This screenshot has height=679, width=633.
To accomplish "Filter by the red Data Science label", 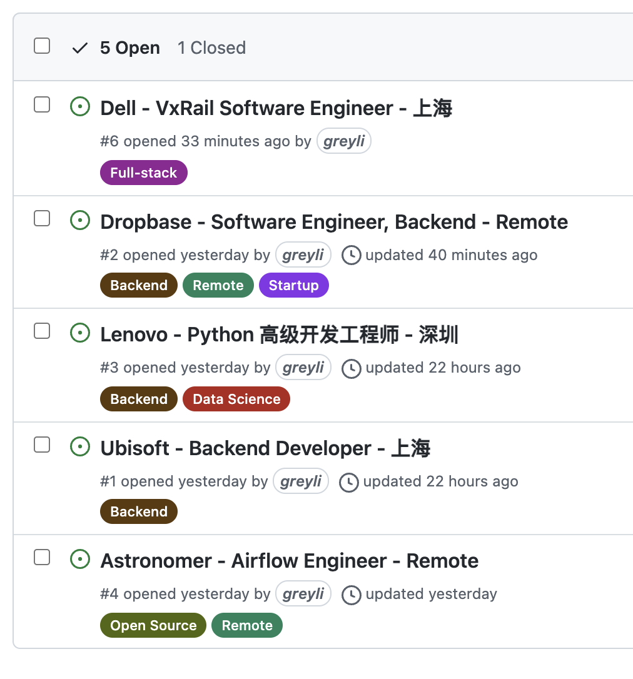I will [x=236, y=400].
